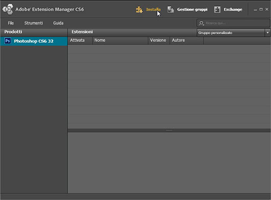Click the Prodotti panel header

[x=34, y=32]
